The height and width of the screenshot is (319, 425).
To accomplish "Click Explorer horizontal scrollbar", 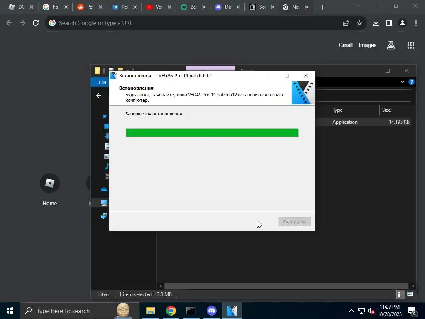I will [x=286, y=286].
